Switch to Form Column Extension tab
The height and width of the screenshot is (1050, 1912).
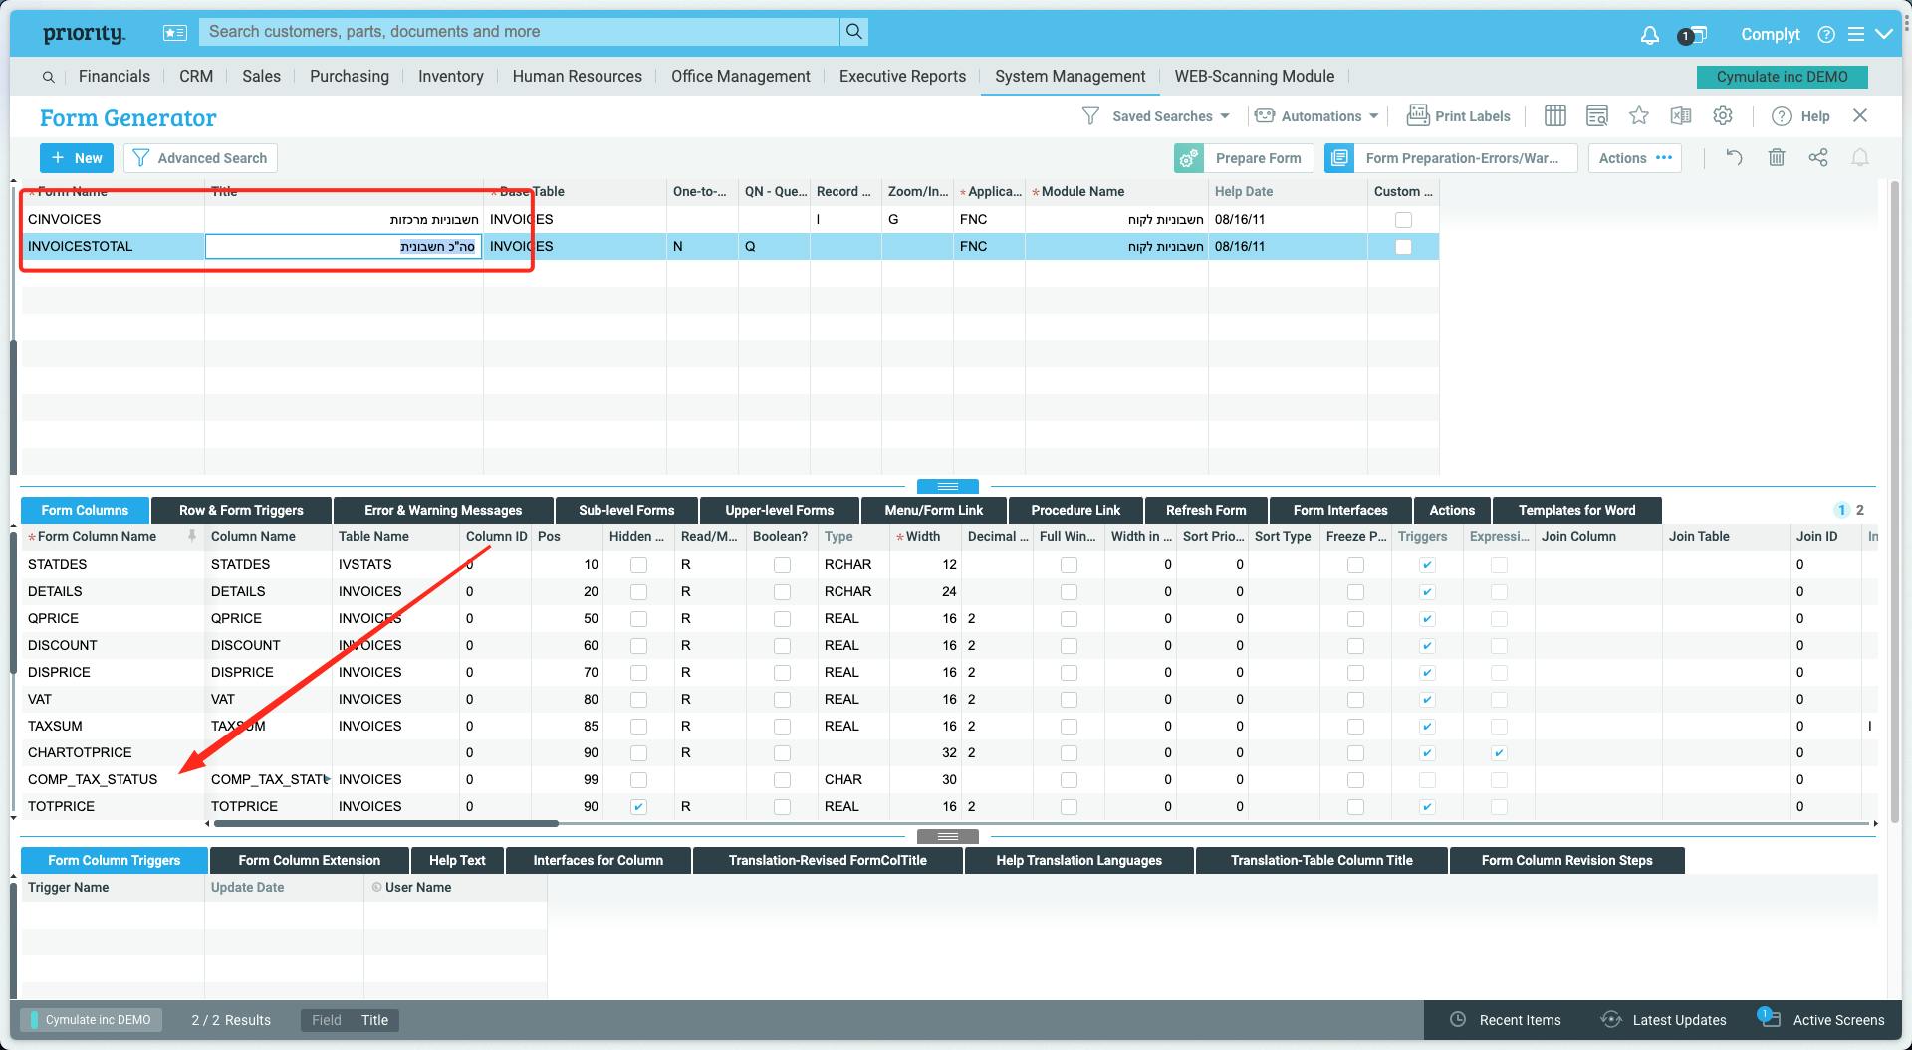(310, 860)
